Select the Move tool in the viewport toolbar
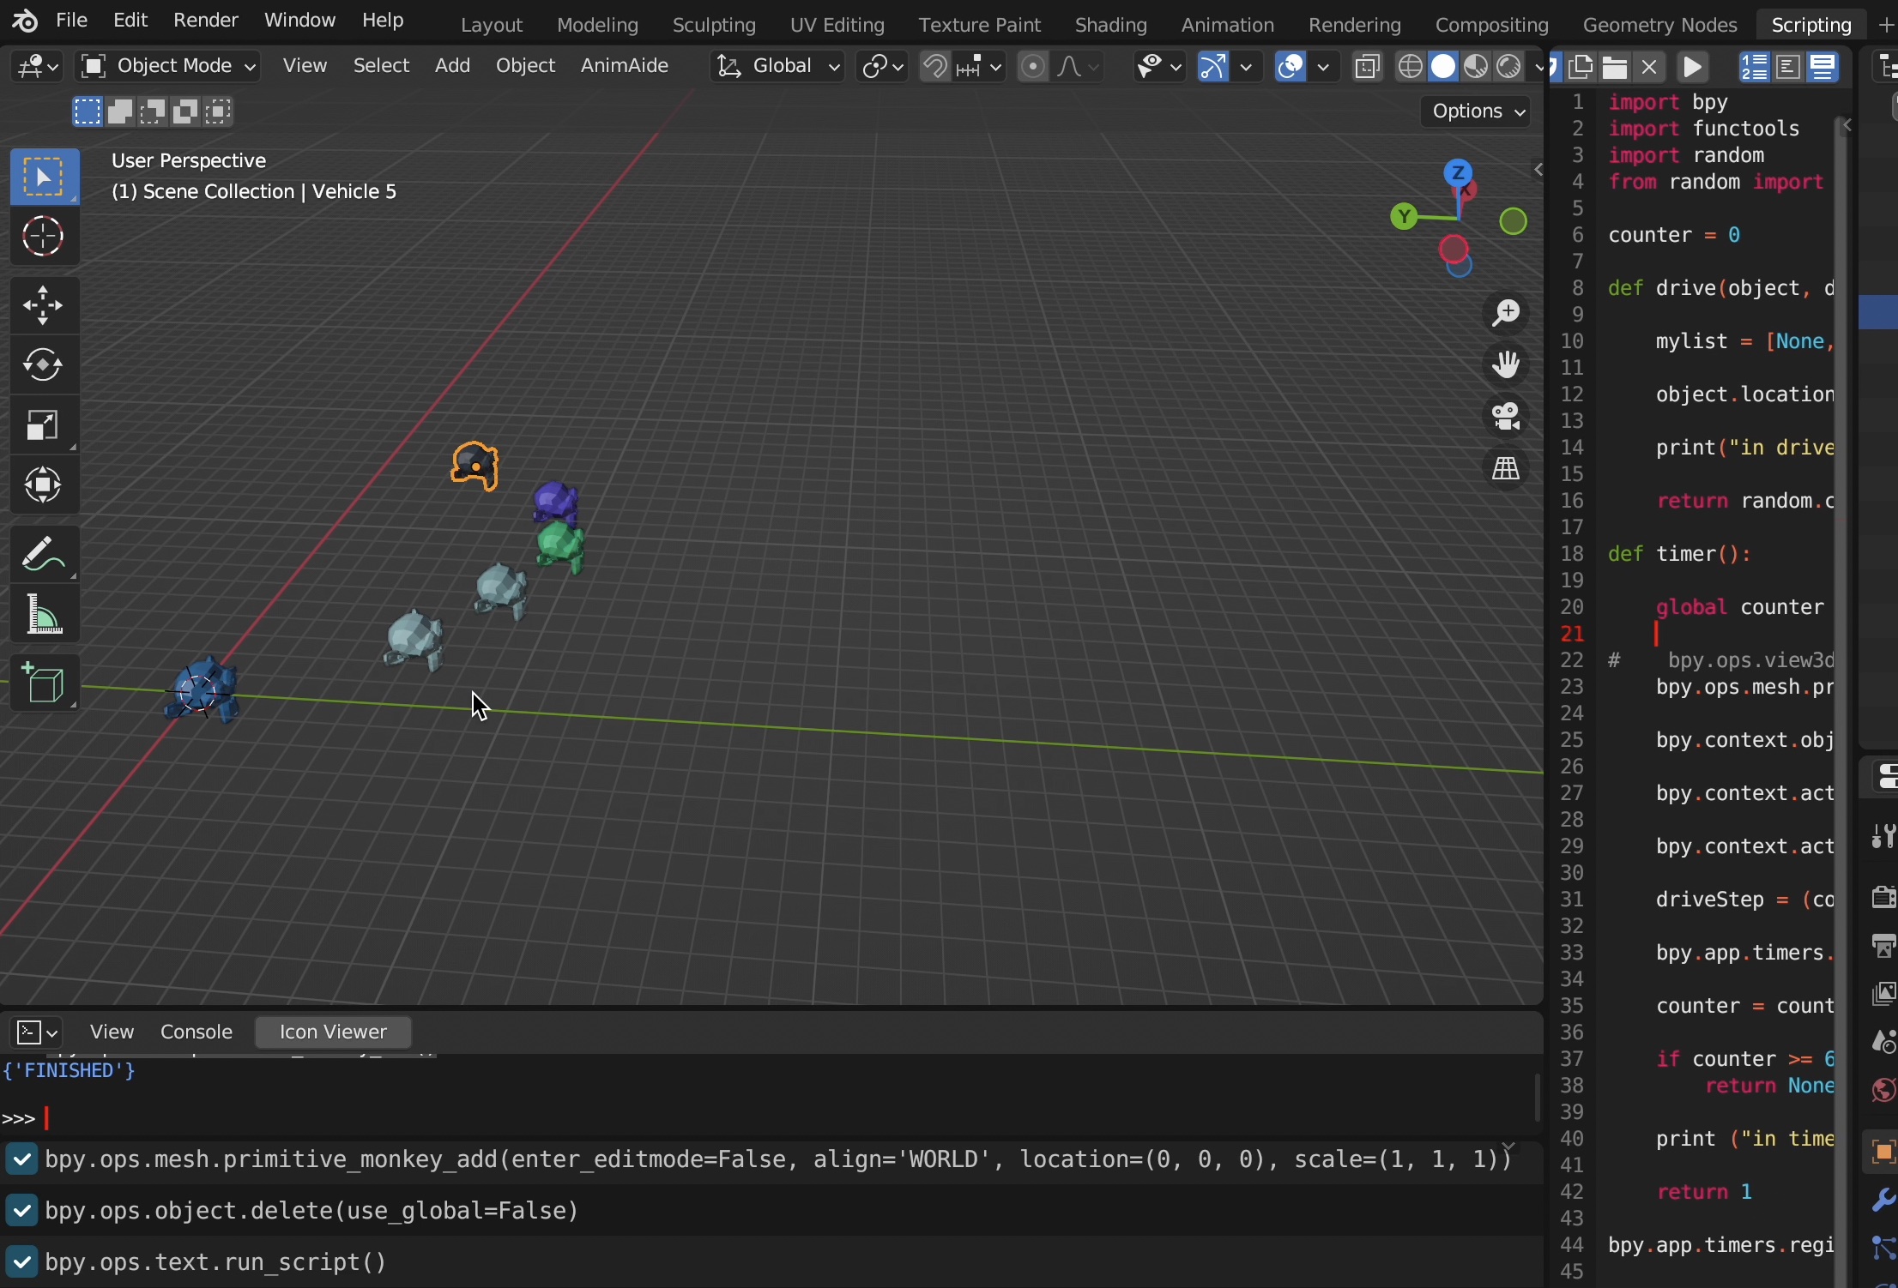Screen dimensions: 1898x1288 [x=44, y=306]
